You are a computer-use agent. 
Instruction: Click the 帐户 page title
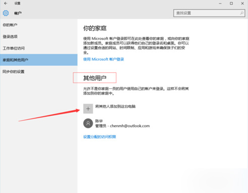[18, 13]
